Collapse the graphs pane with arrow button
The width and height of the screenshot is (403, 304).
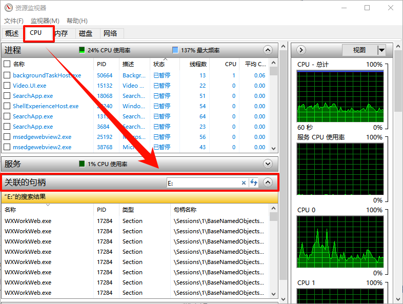tap(301, 50)
